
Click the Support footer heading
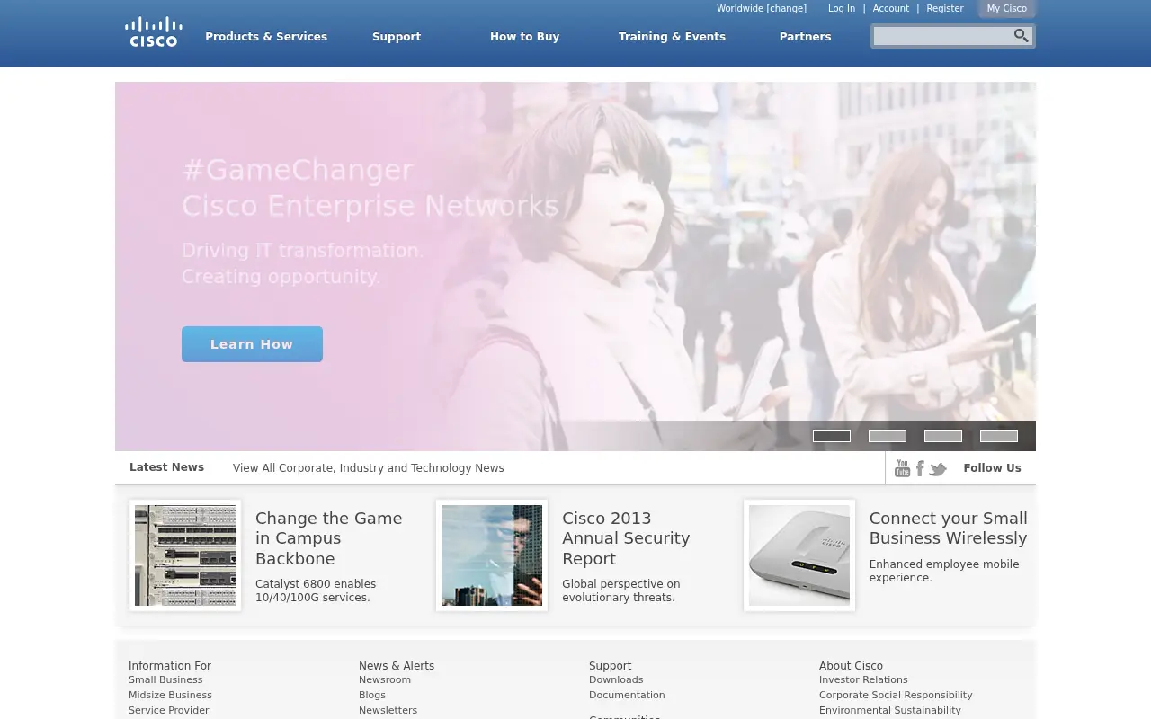coord(610,666)
